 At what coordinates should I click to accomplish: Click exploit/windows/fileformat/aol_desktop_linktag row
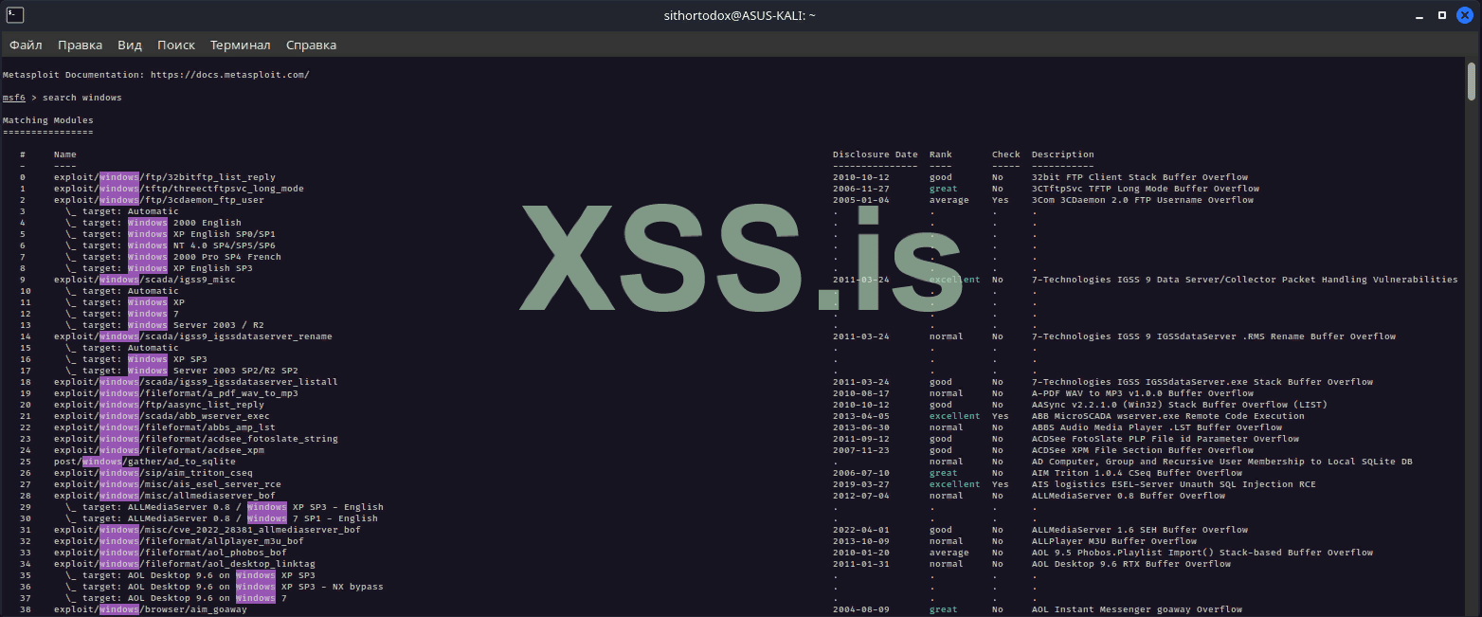(185, 564)
